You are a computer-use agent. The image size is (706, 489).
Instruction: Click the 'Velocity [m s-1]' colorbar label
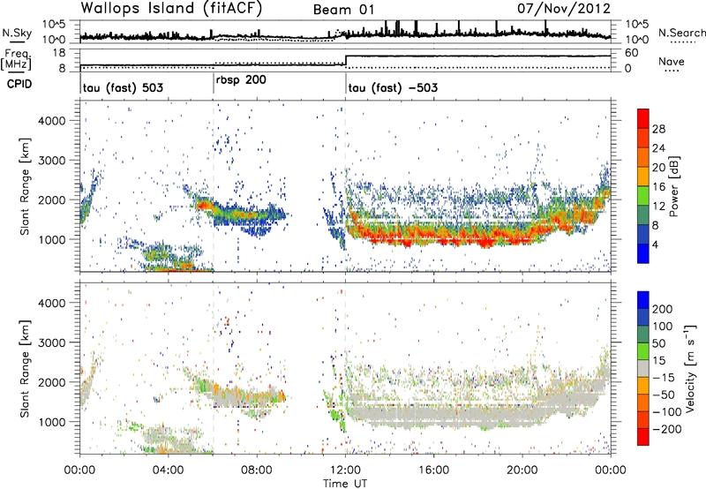pyautogui.click(x=690, y=368)
